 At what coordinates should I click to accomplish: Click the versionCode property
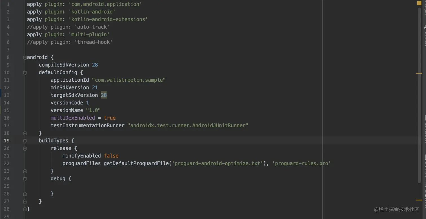[67, 103]
